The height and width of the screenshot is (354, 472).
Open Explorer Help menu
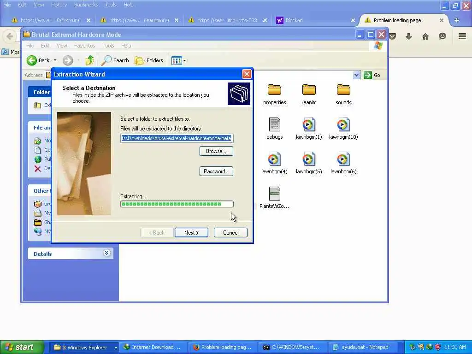click(x=126, y=46)
